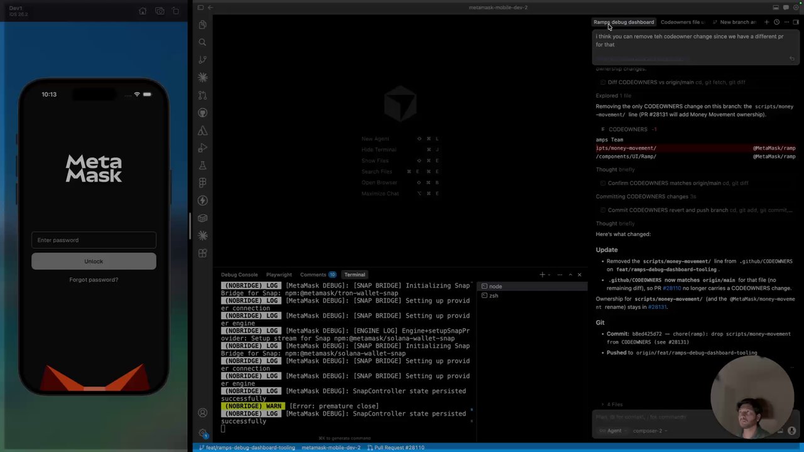Image resolution: width=804 pixels, height=452 pixels.
Task: Open the Pull Requests icon in activity bar
Action: coord(202,95)
